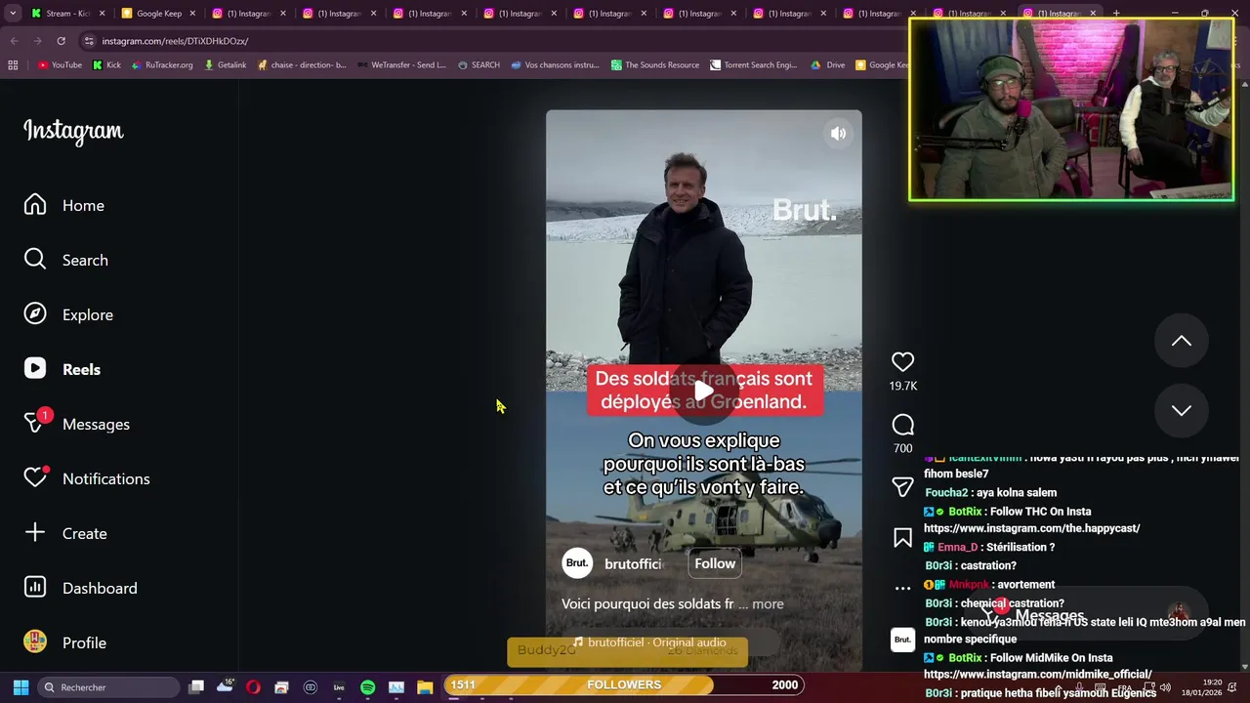Click the followers goal progress bar
Image resolution: width=1250 pixels, height=703 pixels.
[x=625, y=685]
